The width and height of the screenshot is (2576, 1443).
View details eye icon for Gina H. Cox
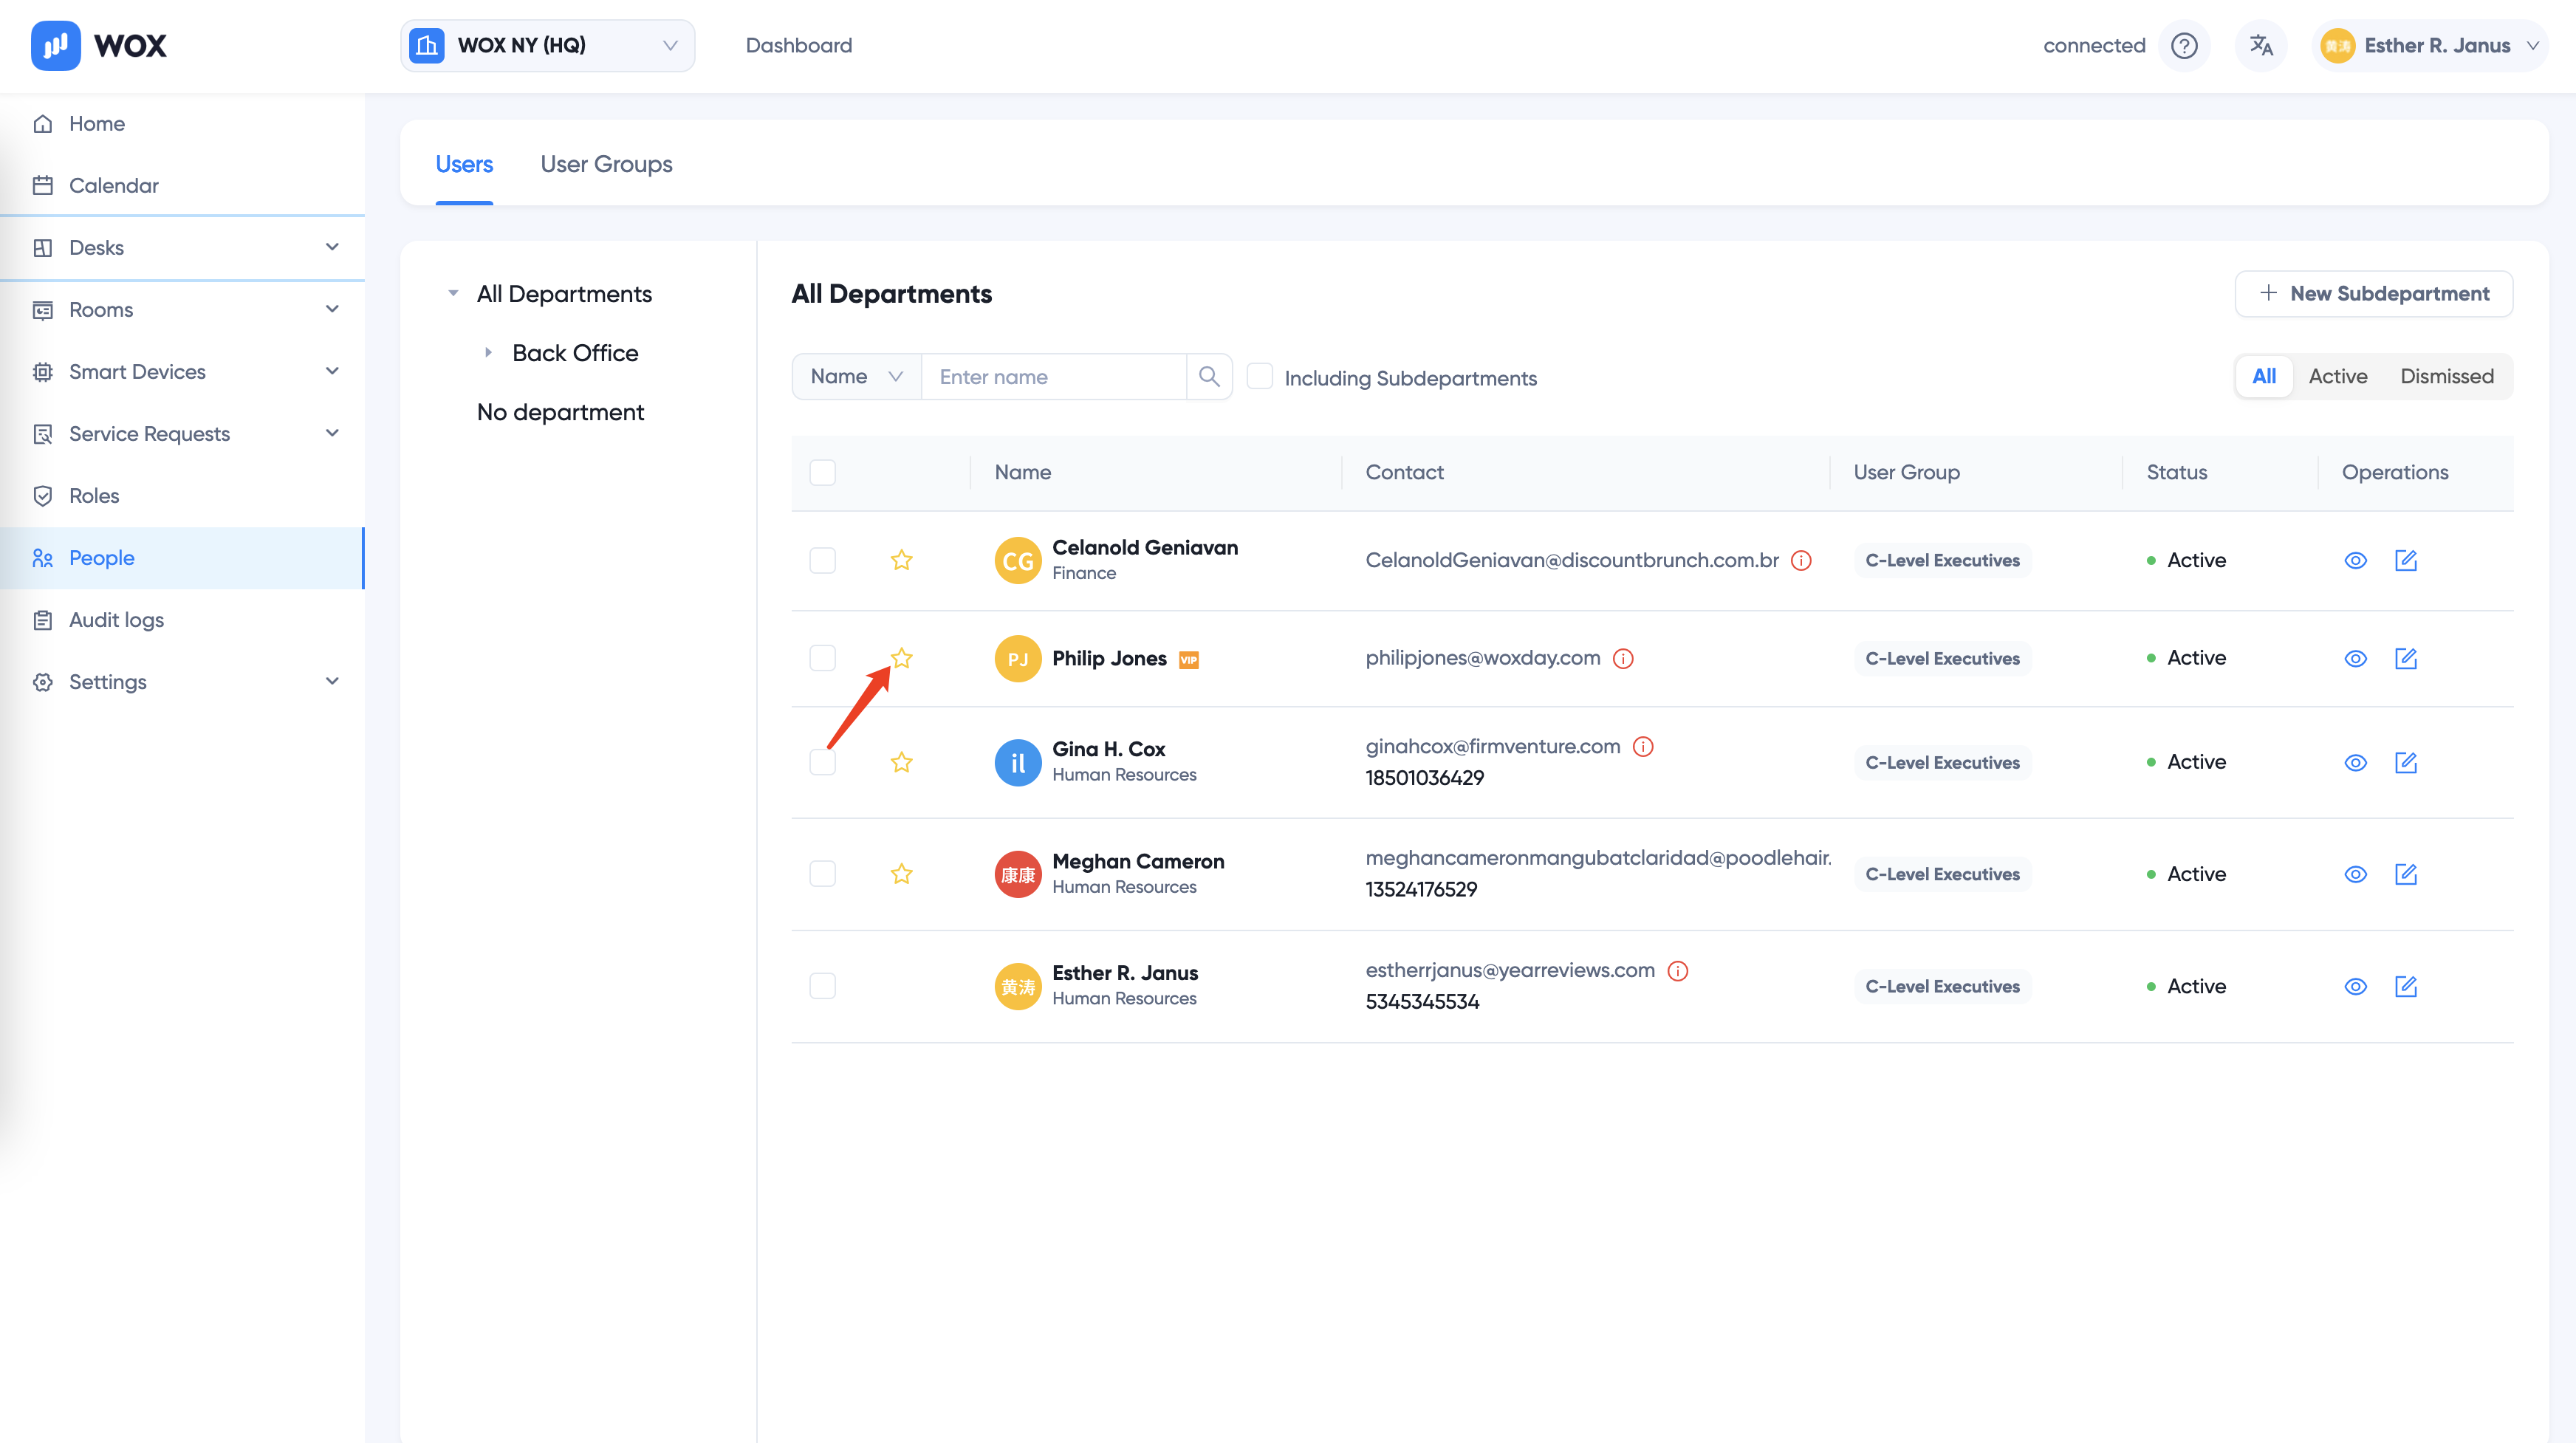[x=2356, y=762]
